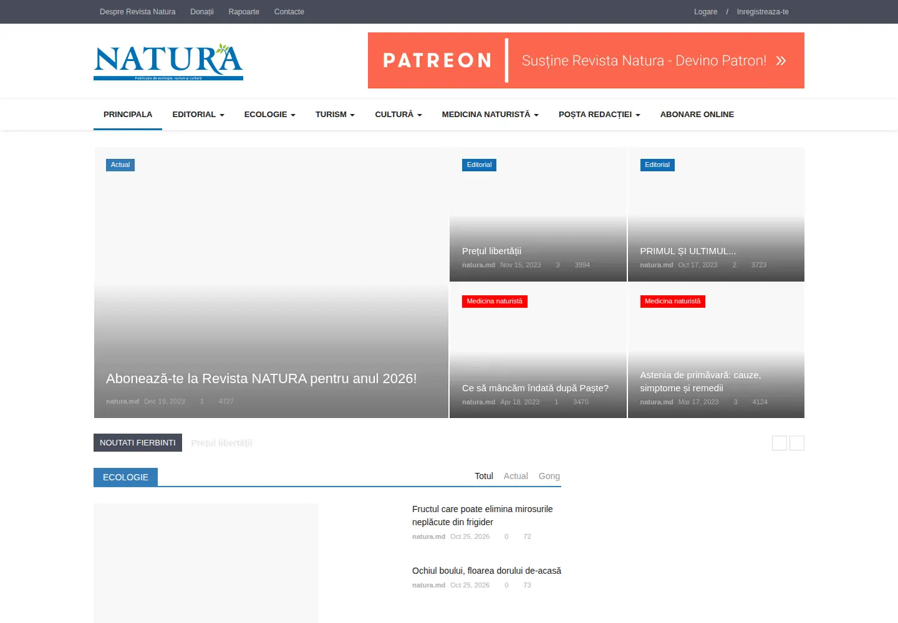Click the Ecologie featured image placeholder
This screenshot has height=623, width=898.
click(x=206, y=563)
